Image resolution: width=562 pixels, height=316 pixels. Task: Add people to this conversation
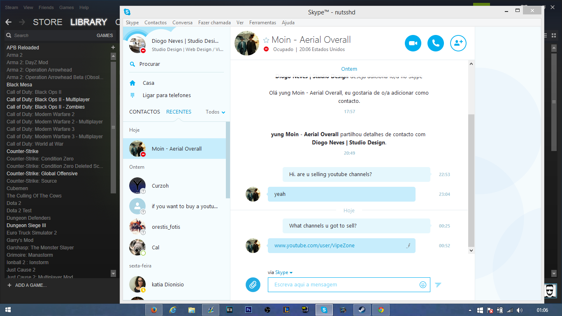[x=458, y=43]
